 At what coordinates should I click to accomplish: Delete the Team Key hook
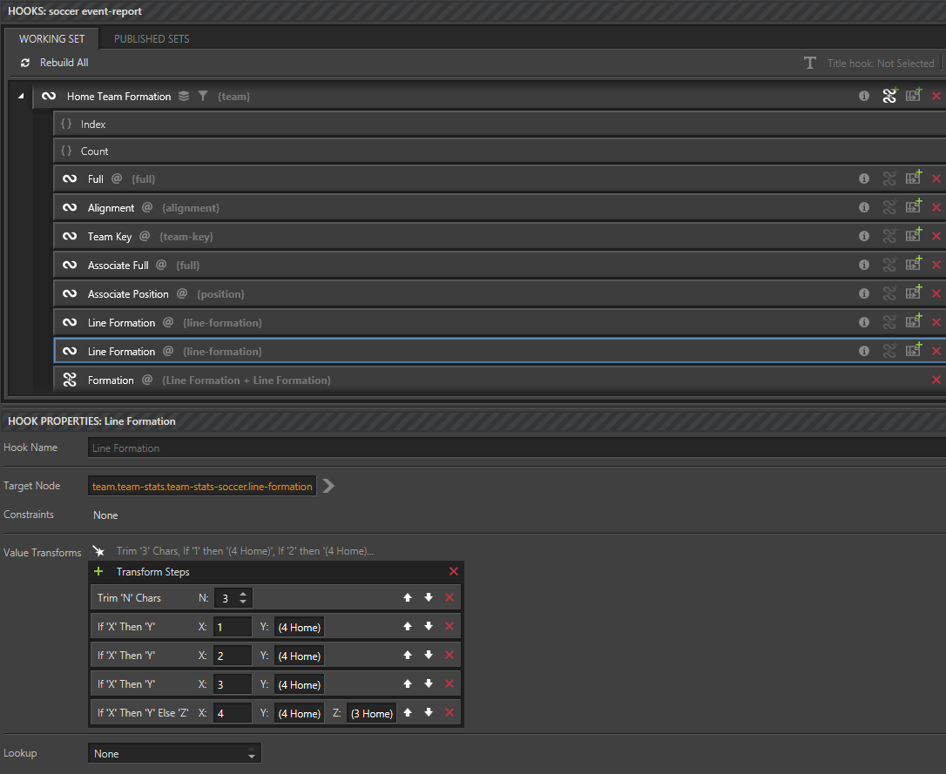pyautogui.click(x=936, y=236)
